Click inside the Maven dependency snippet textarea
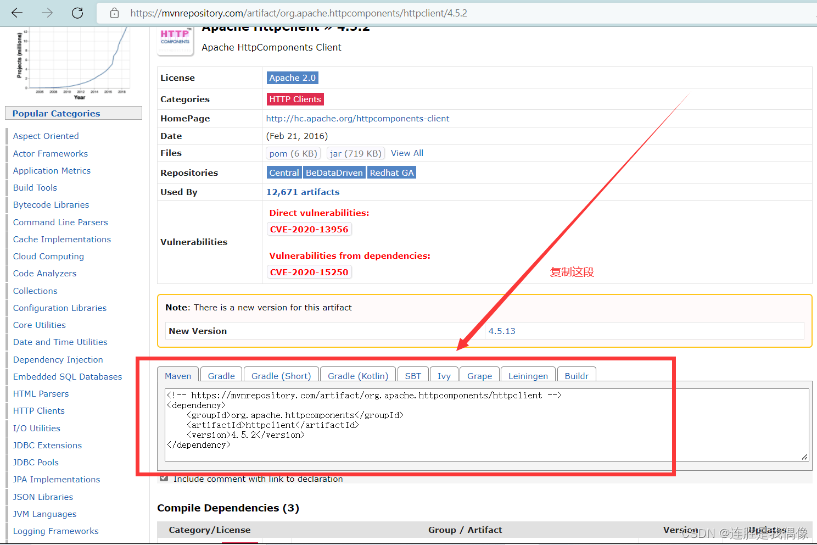This screenshot has height=545, width=817. pyautogui.click(x=486, y=425)
